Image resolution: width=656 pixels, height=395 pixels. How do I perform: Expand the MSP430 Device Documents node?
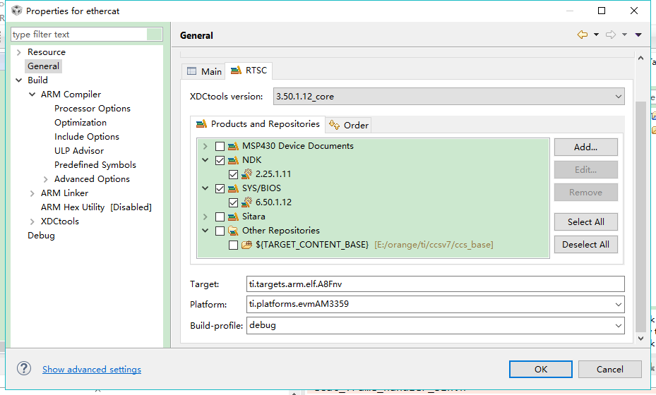coord(205,146)
